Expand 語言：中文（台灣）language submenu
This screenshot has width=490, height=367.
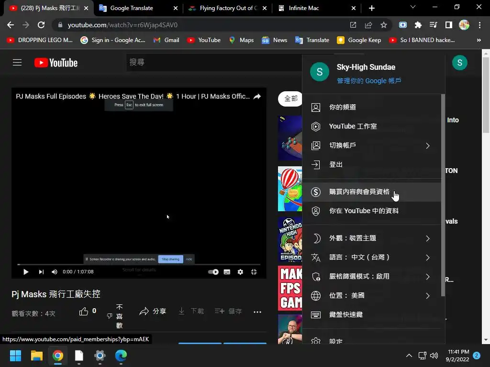coord(371,258)
